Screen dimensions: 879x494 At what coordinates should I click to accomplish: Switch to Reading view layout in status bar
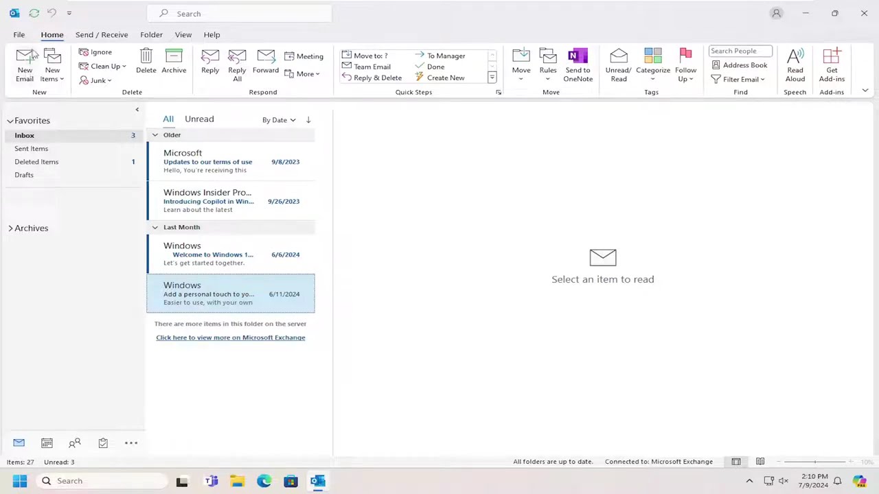[760, 462]
